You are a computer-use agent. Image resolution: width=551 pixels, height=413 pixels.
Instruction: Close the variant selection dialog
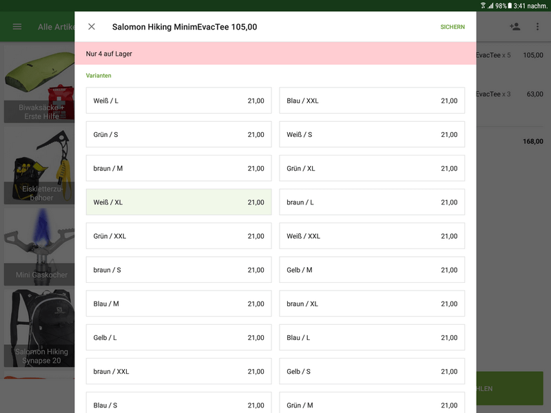[92, 27]
